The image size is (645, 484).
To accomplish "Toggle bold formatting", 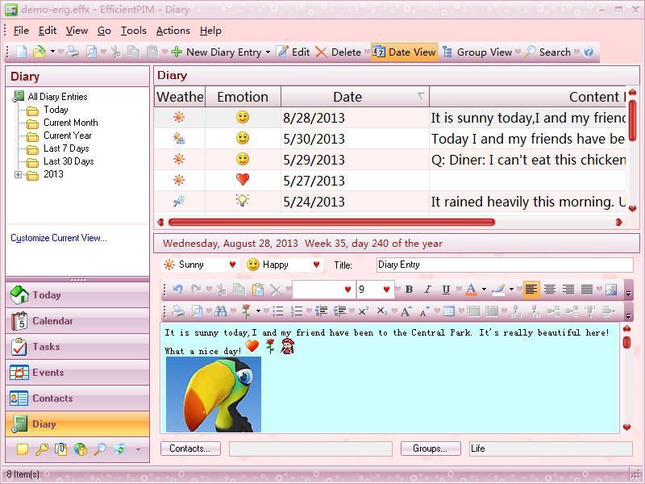I will (x=409, y=290).
